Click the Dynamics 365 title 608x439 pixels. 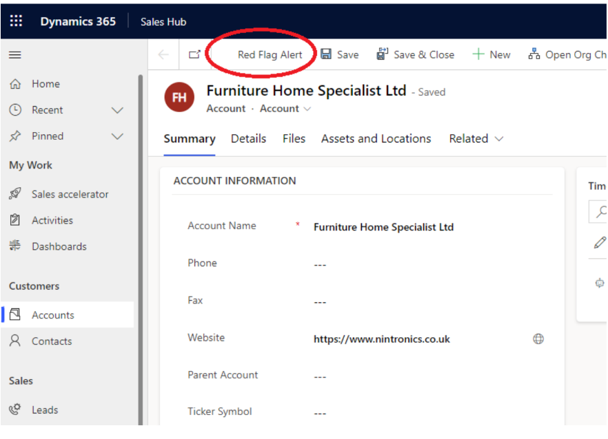coord(78,21)
